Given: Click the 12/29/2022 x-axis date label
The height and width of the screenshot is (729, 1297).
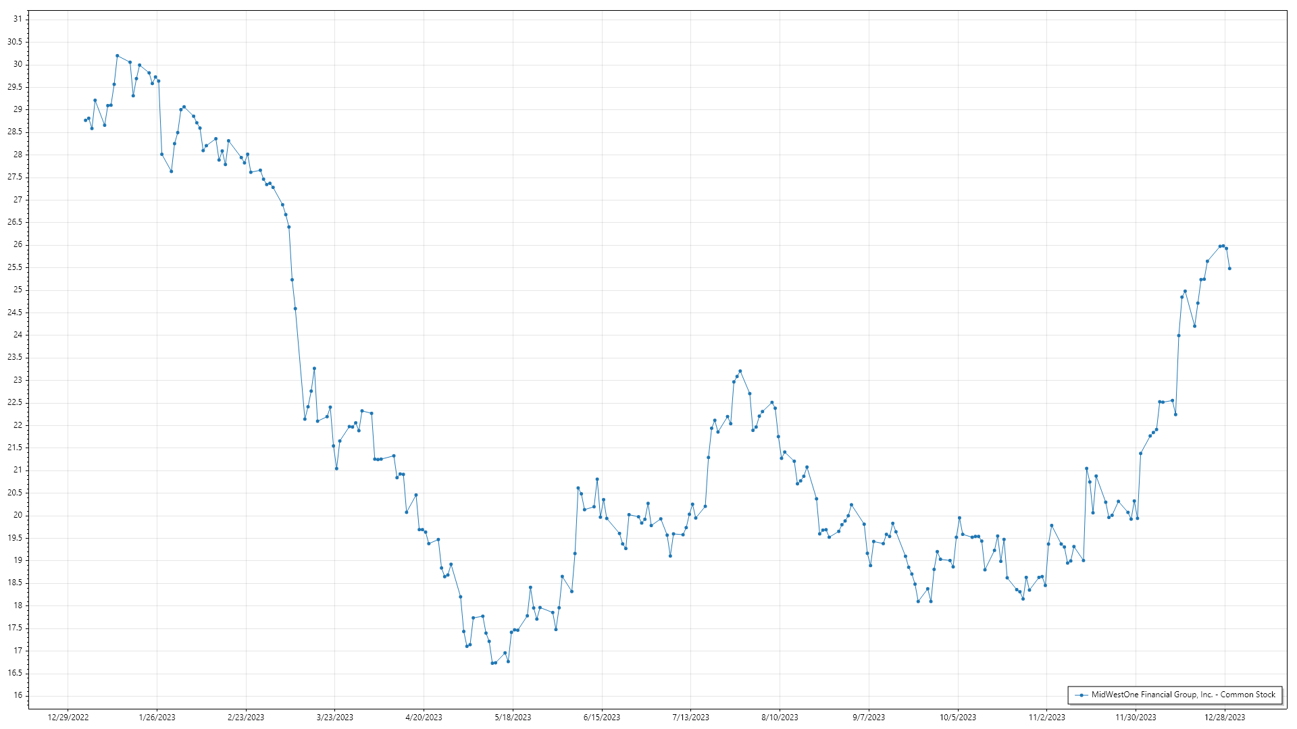Looking at the screenshot, I should pos(68,718).
